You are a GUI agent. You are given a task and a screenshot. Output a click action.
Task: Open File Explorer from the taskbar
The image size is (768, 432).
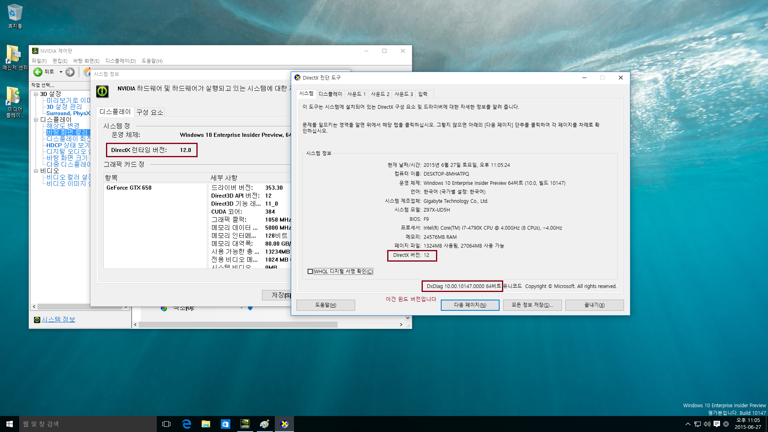[x=206, y=424]
